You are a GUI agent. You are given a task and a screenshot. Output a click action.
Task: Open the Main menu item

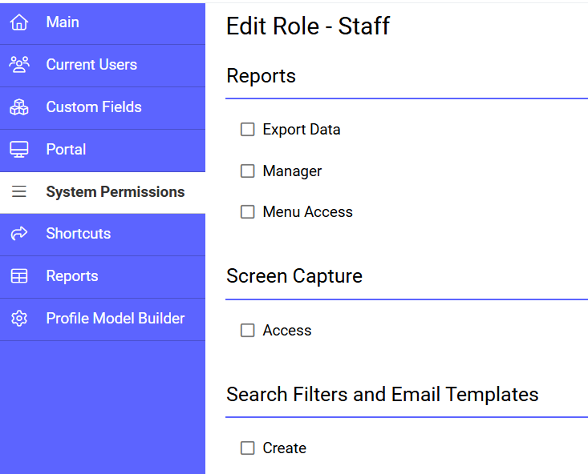pos(103,23)
